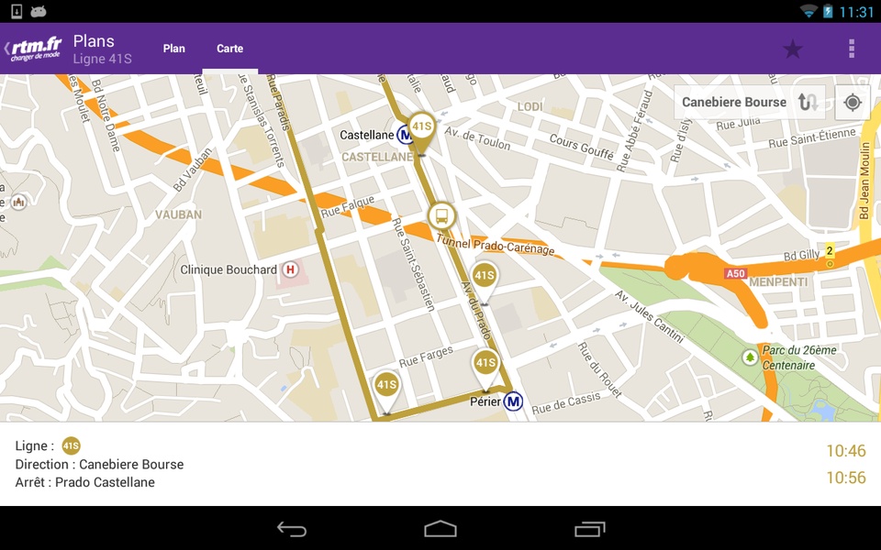The width and height of the screenshot is (881, 550).
Task: Tap the Canebiere Bourse direction label
Action: pyautogui.click(x=734, y=102)
